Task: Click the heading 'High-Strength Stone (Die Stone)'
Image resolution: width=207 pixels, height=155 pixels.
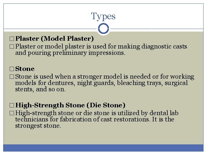Action: (70, 105)
